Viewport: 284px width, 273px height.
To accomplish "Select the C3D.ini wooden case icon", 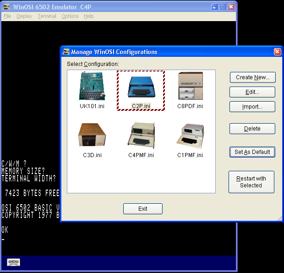I will [x=92, y=135].
